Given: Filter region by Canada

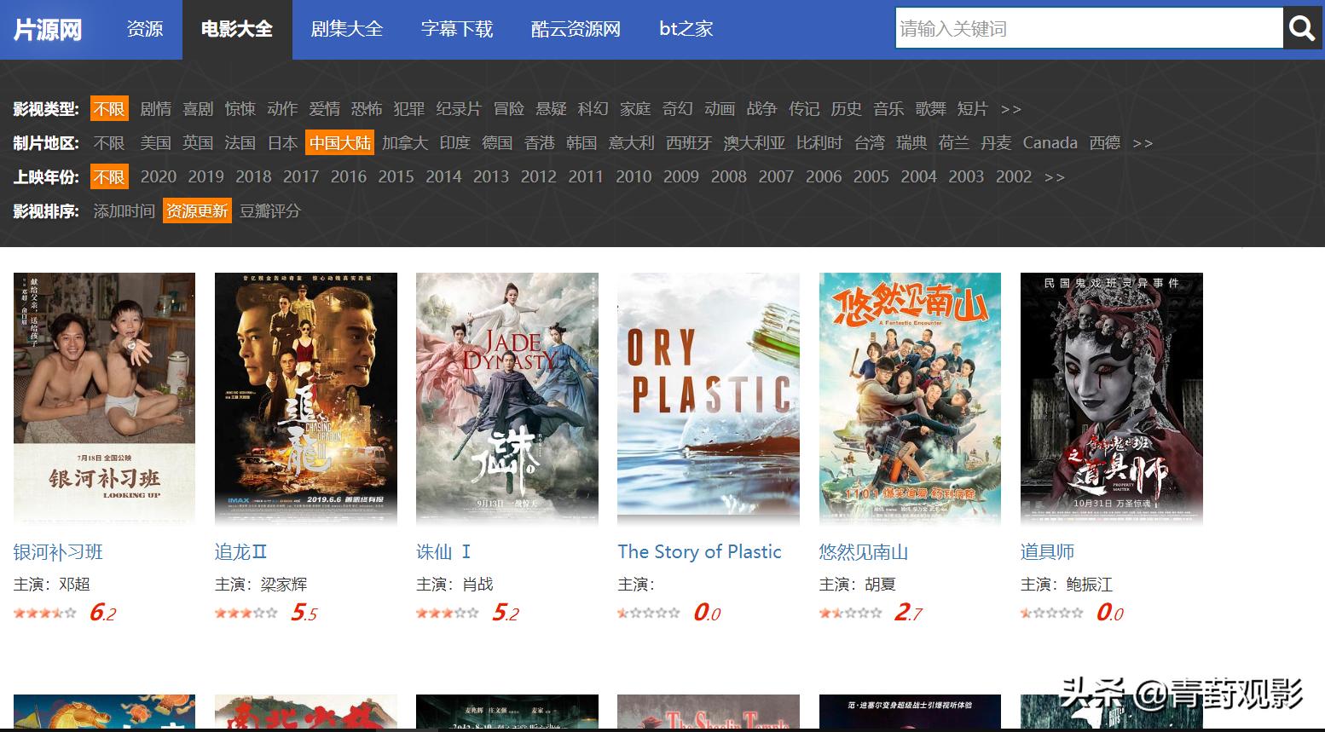Looking at the screenshot, I should (1050, 143).
